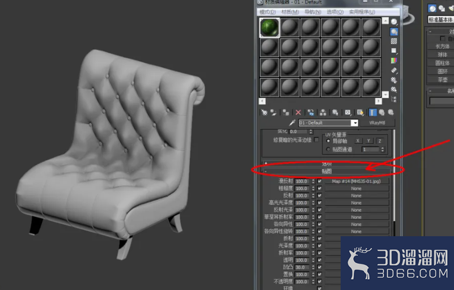454x290 pixels.
Task: Open 实用程序(U) menu
Action: pos(362,12)
